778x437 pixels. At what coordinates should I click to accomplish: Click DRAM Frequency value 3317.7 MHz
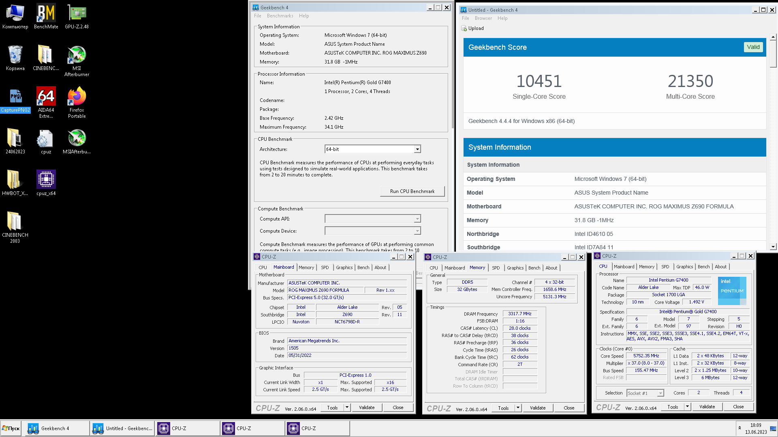(x=520, y=314)
